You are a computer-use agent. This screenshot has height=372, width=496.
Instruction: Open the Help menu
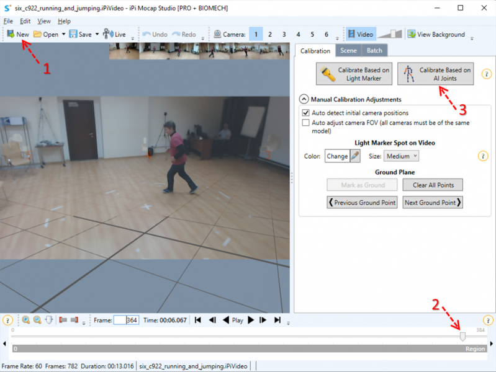tap(64, 21)
